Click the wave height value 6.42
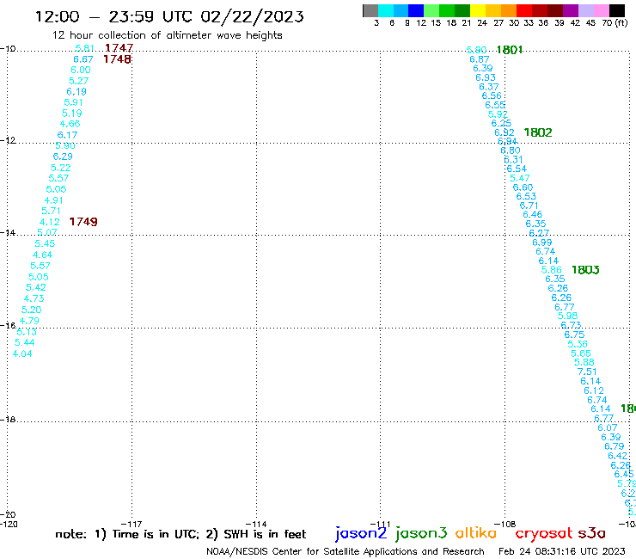The width and height of the screenshot is (636, 559). pos(617,456)
